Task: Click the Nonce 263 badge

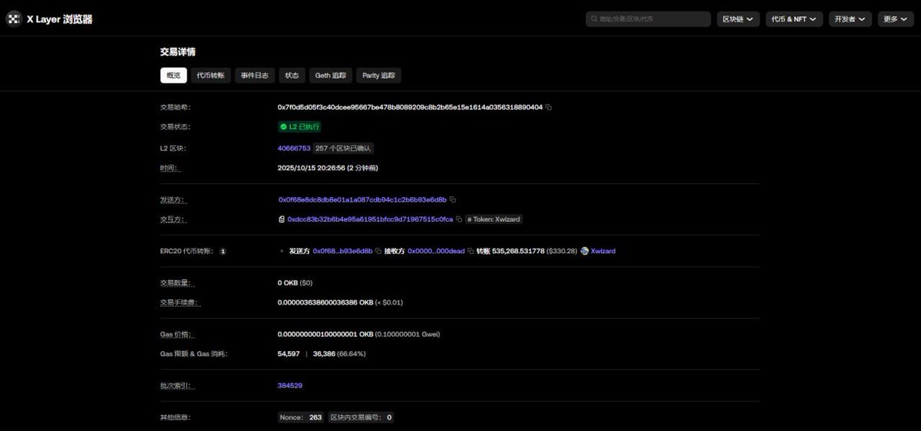Action: tap(301, 418)
